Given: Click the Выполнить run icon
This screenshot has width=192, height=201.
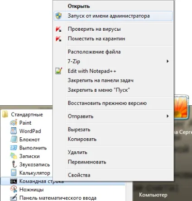Looking at the screenshot, I should (x=14, y=148).
